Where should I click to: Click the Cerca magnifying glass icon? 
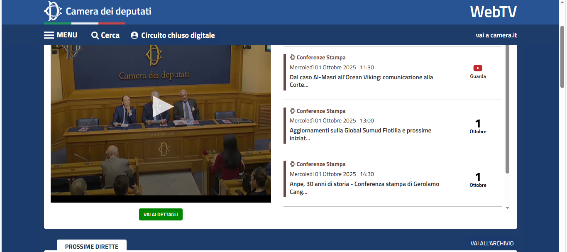[x=95, y=36]
